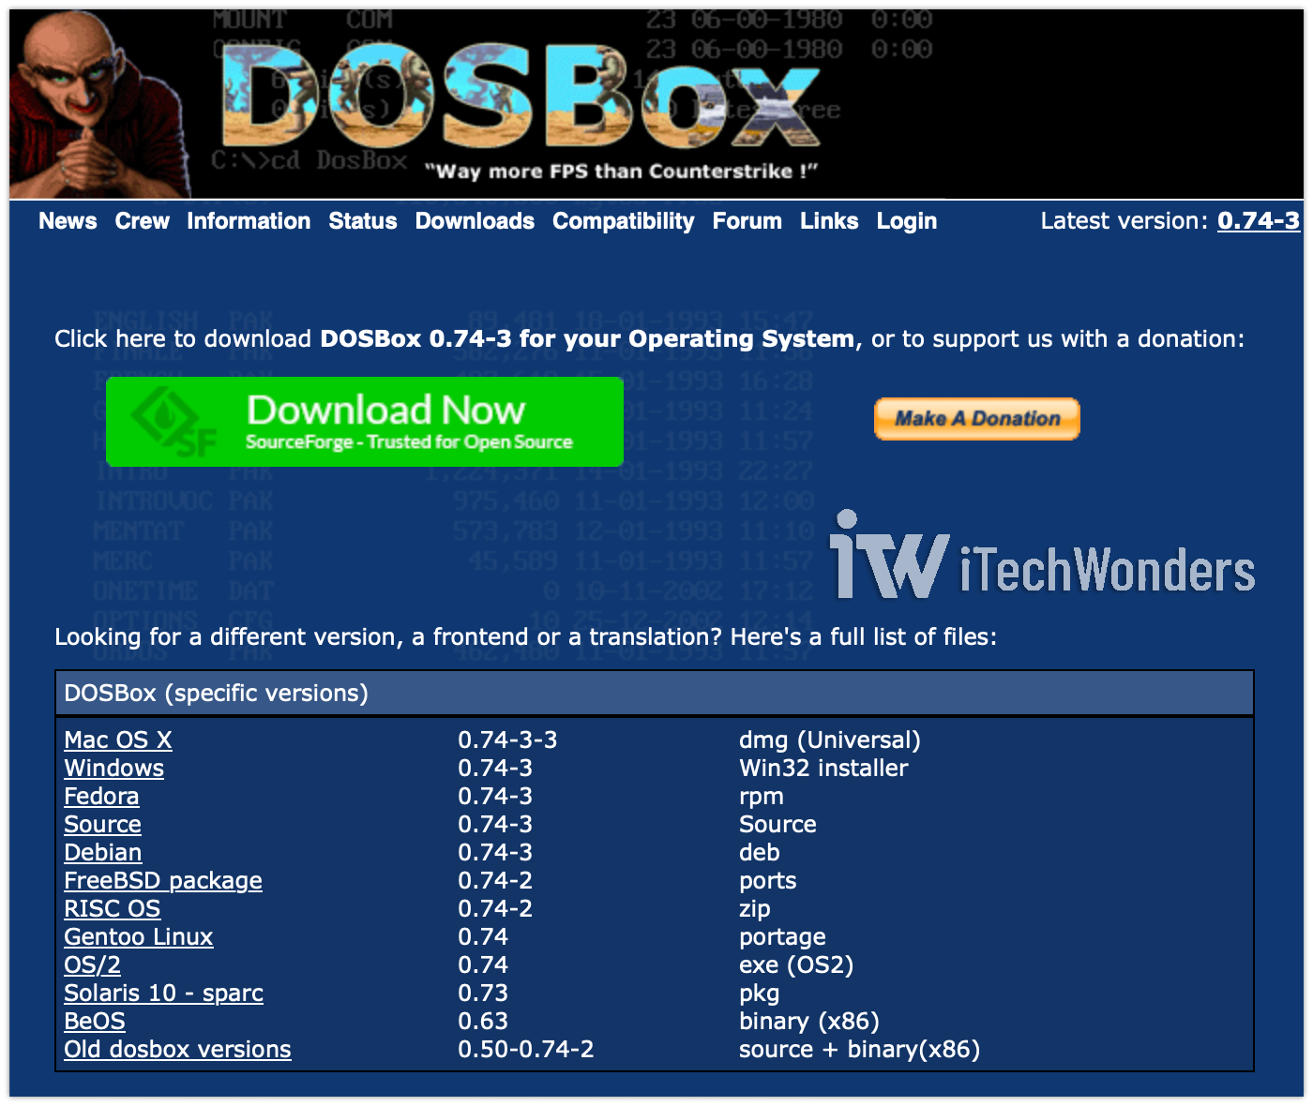This screenshot has width=1313, height=1106.
Task: Click the Win32 installer text
Action: [x=823, y=768]
